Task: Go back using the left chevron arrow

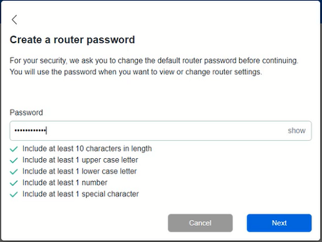Action: (14, 20)
